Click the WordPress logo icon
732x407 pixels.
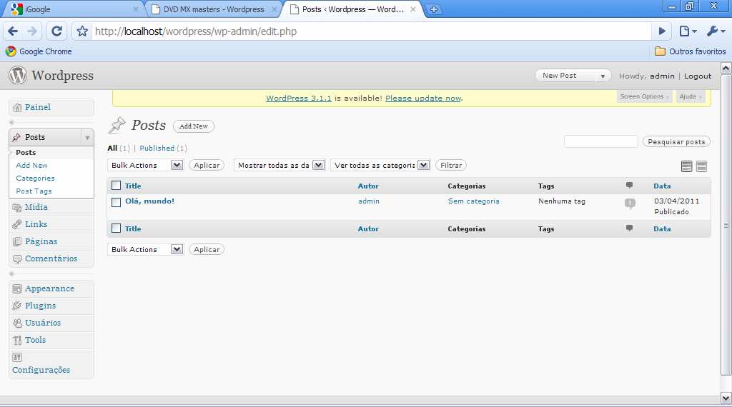[18, 75]
